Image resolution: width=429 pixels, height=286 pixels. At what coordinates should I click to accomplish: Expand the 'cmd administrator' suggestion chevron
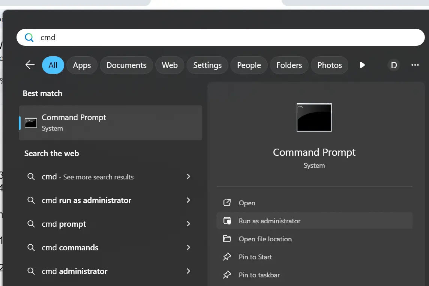188,271
